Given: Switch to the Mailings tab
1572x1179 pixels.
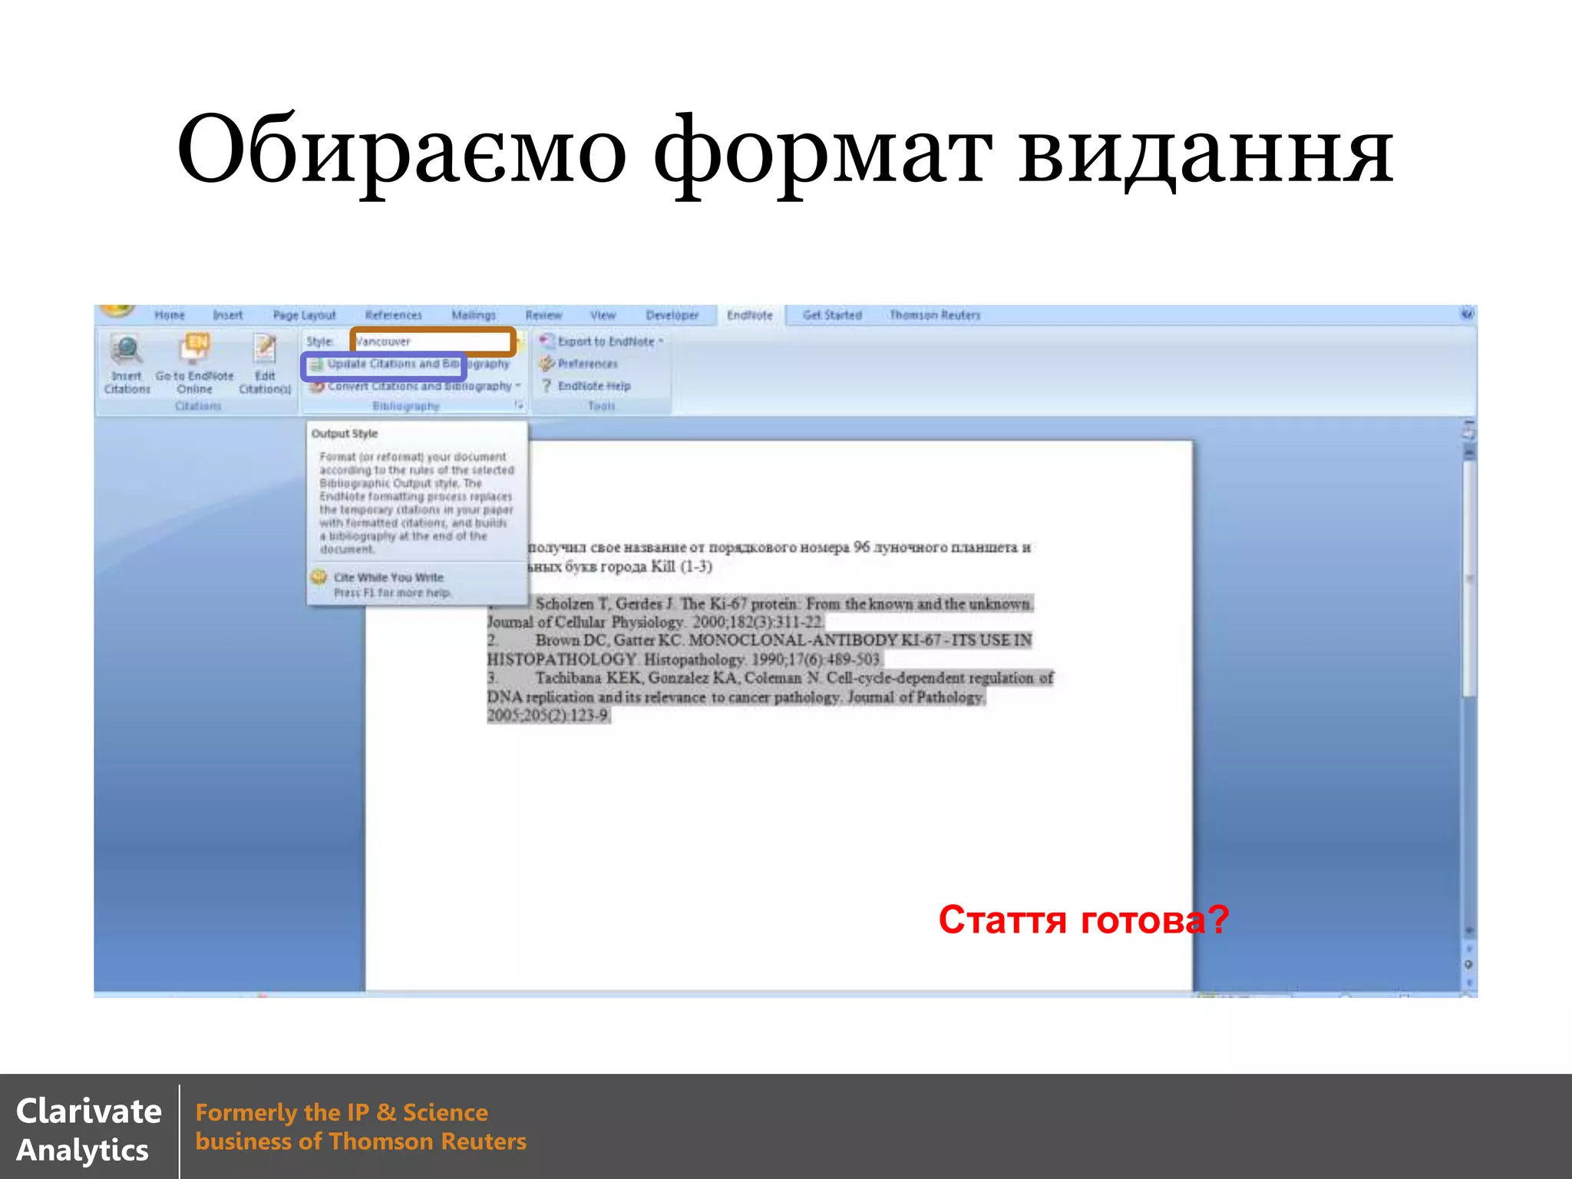Looking at the screenshot, I should 474,315.
